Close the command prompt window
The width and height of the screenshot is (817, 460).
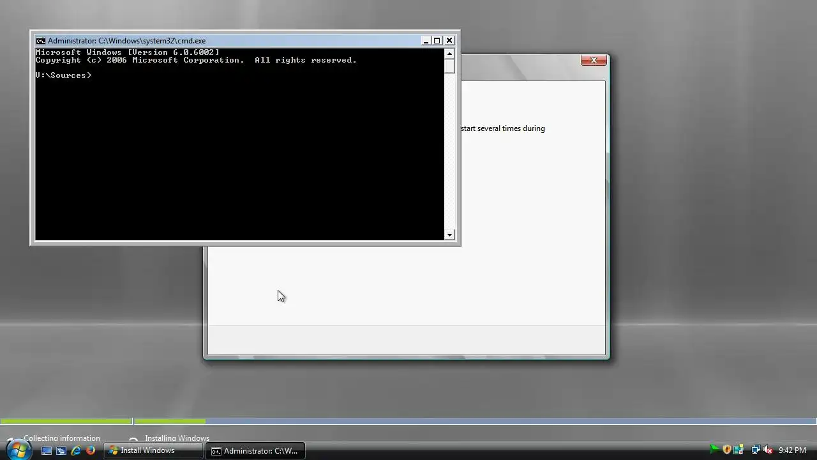[449, 40]
